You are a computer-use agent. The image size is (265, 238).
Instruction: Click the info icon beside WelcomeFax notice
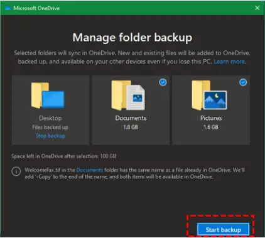(16, 171)
